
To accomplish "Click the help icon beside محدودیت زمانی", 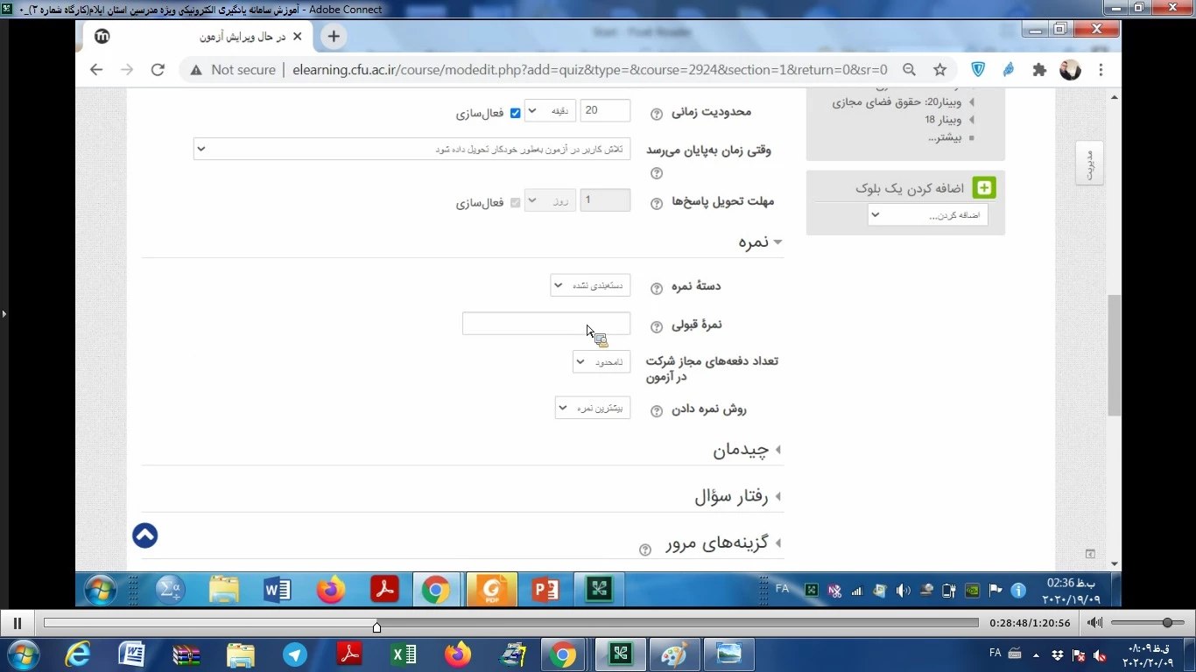I will (657, 114).
